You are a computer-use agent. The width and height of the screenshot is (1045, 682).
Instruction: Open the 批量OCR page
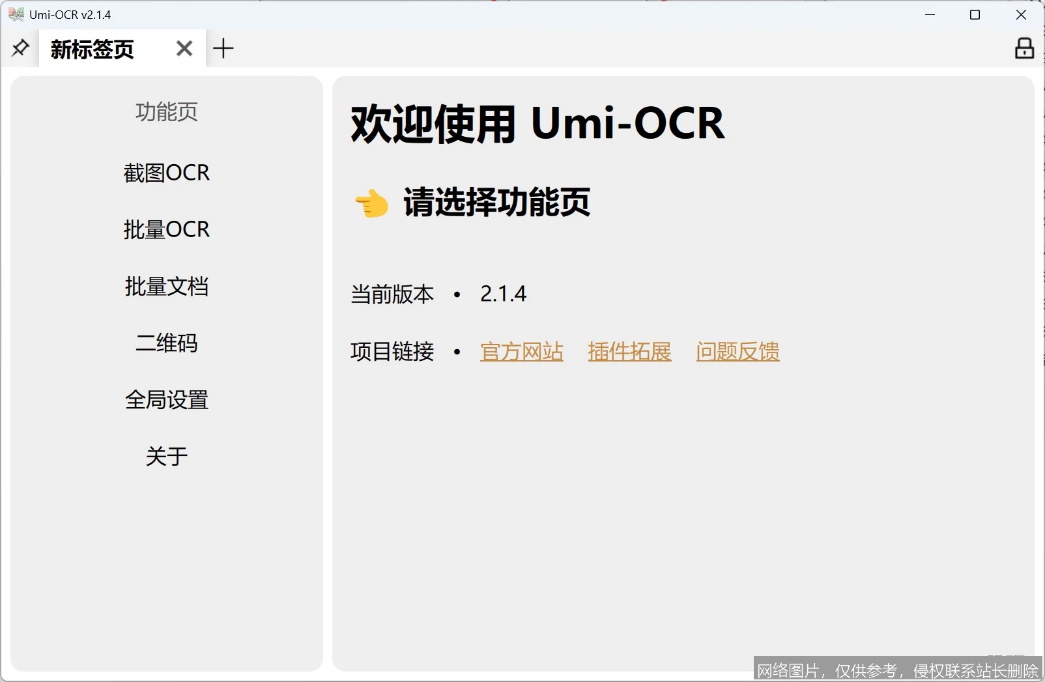point(167,229)
